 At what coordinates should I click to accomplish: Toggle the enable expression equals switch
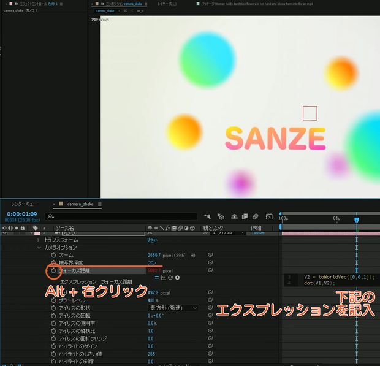pyautogui.click(x=157, y=278)
